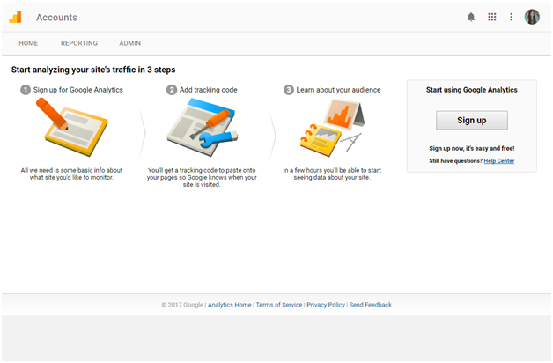Click the '© 2017 Google' footer text
This screenshot has height=363, width=553.
(182, 305)
